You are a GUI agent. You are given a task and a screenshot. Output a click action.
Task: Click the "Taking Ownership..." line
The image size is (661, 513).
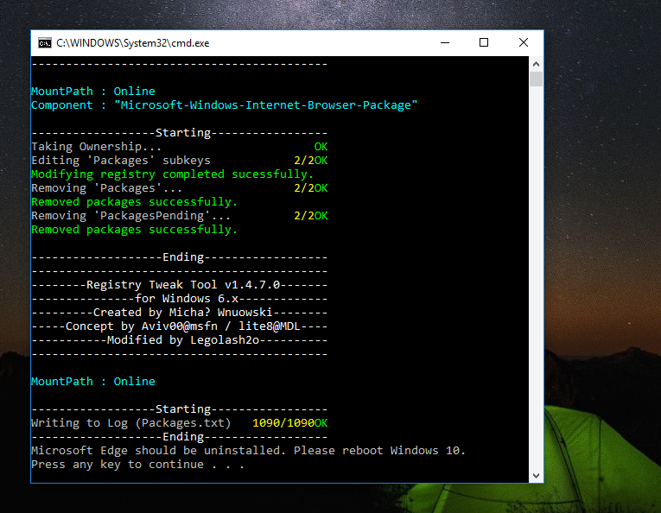(96, 147)
